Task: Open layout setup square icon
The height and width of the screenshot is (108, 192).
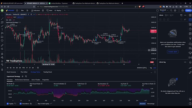Action: [x=158, y=10]
